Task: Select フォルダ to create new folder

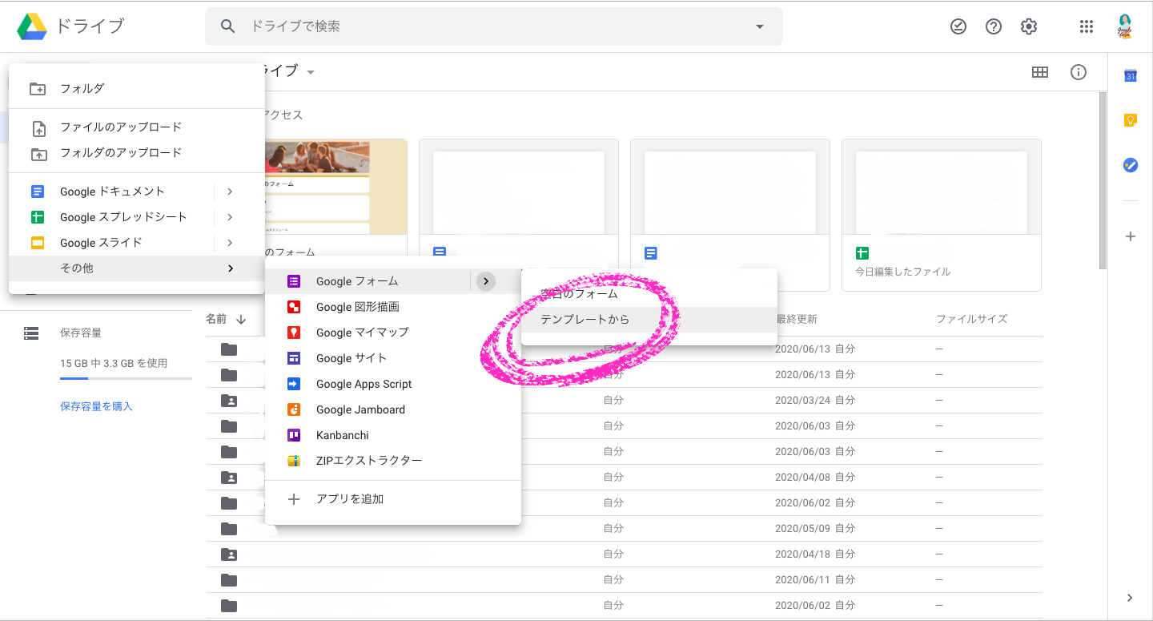Action: coord(136,89)
